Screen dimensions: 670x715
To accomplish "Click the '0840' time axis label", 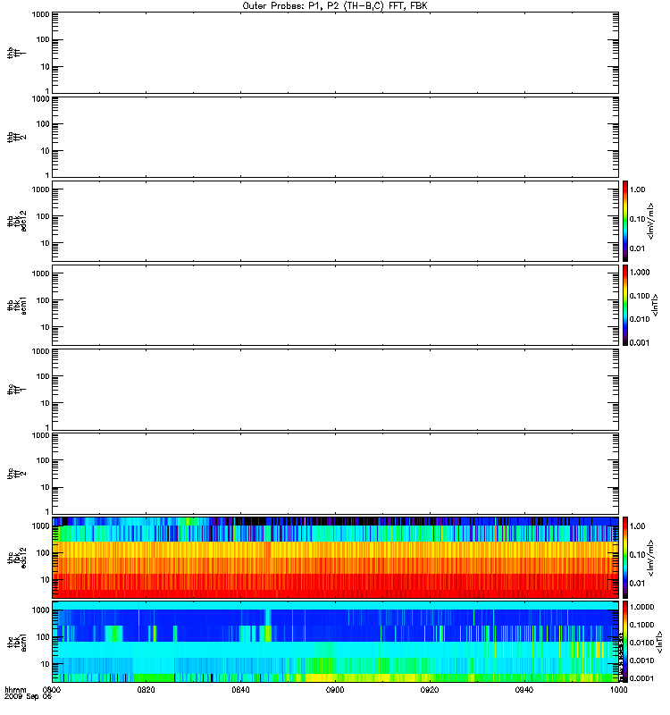I will pyautogui.click(x=240, y=689).
